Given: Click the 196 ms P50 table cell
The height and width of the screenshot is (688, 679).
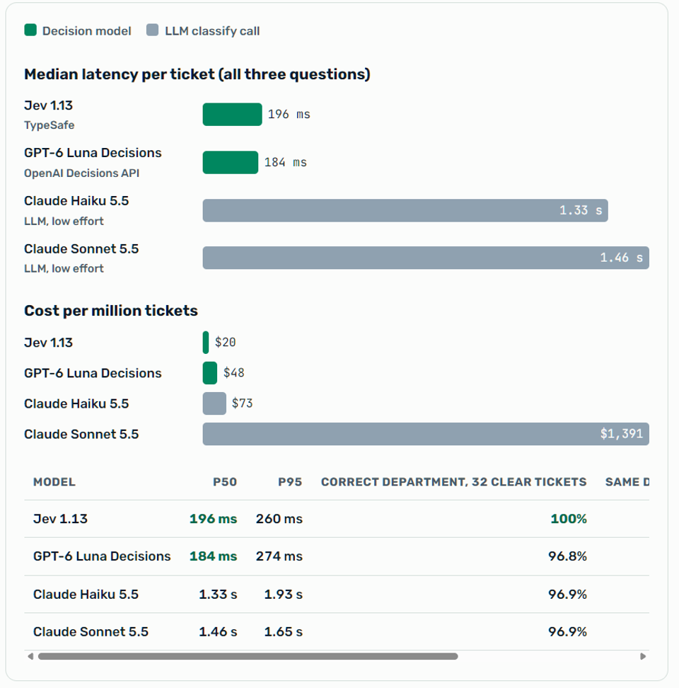Looking at the screenshot, I should point(213,519).
